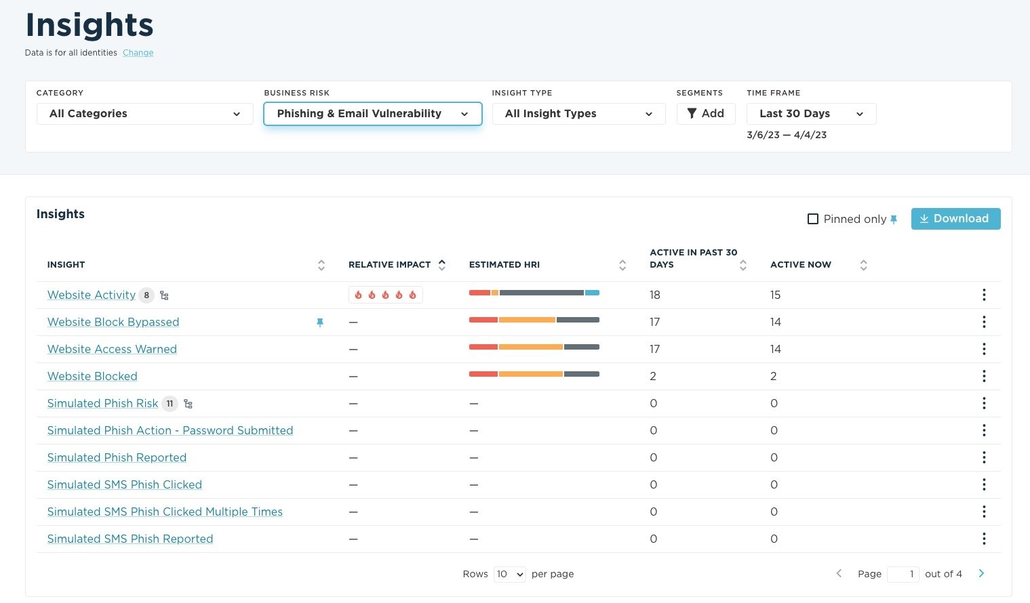Click the pin icon beside Pinned only

[x=894, y=219]
